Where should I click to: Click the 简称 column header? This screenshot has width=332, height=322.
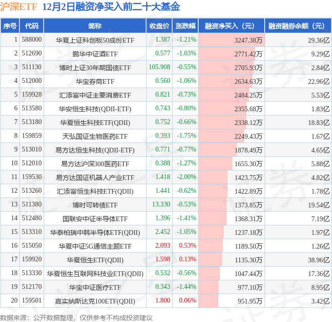95,26
